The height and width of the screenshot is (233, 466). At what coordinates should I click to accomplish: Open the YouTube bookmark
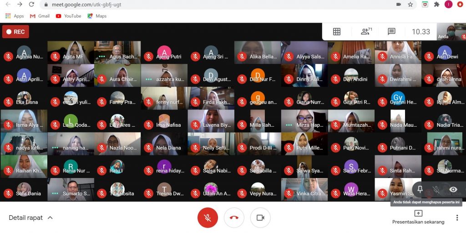click(68, 16)
